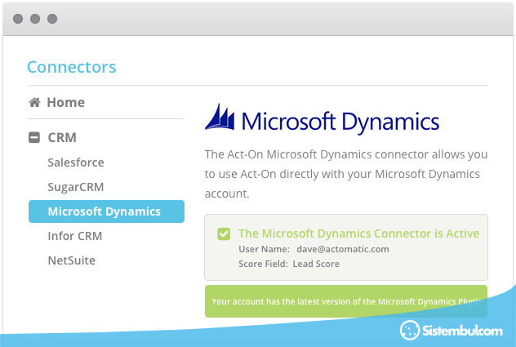The width and height of the screenshot is (516, 347).
Task: Open the Infor CRM connector
Action: pyautogui.click(x=75, y=236)
